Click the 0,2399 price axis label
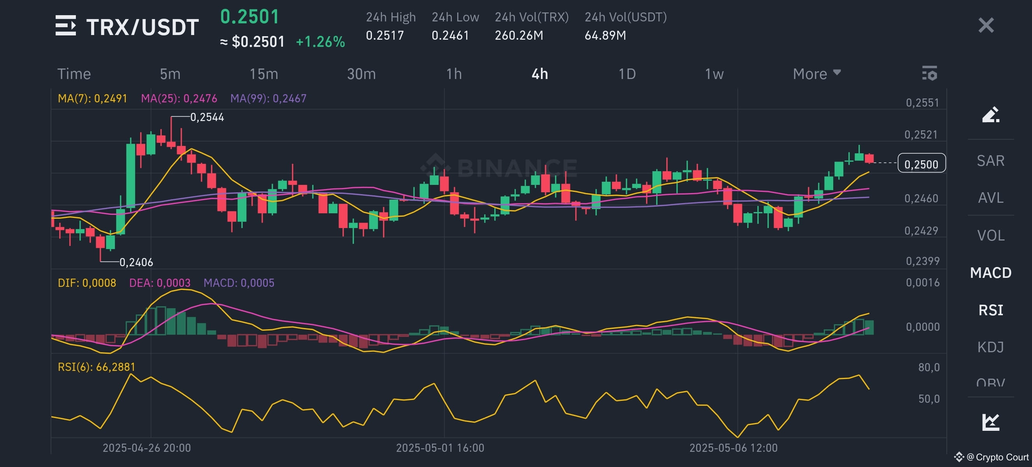This screenshot has height=467, width=1032. pyautogui.click(x=922, y=261)
